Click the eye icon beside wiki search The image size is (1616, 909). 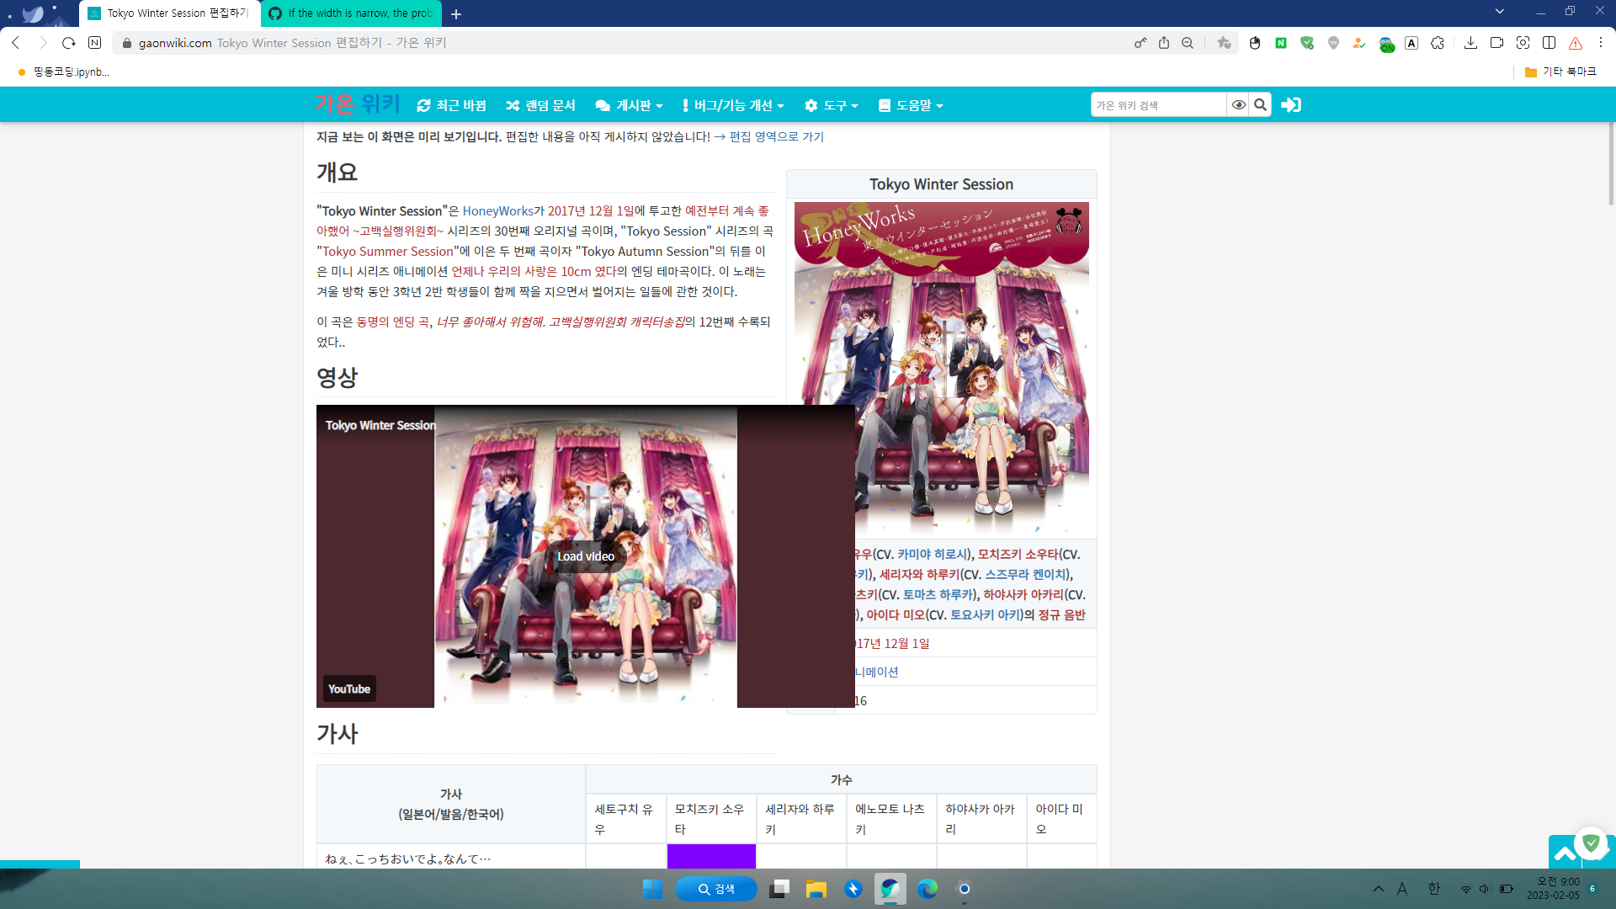pyautogui.click(x=1238, y=105)
